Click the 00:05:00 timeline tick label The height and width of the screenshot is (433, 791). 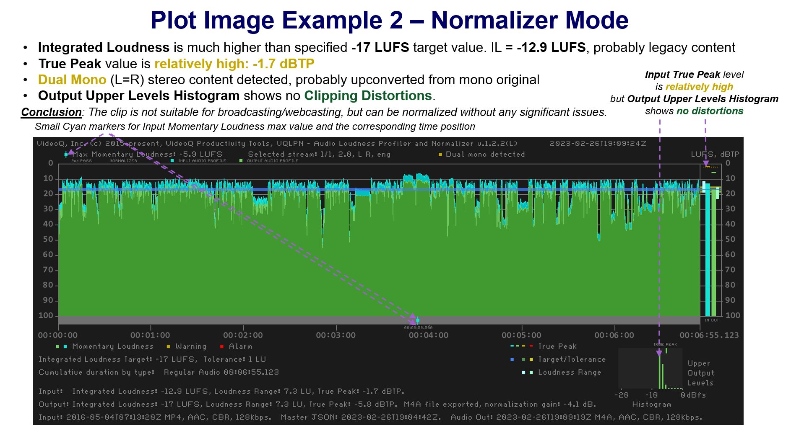coord(521,335)
